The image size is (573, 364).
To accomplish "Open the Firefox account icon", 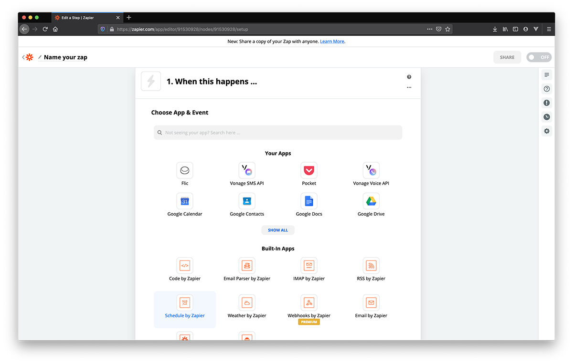I will coord(526,29).
